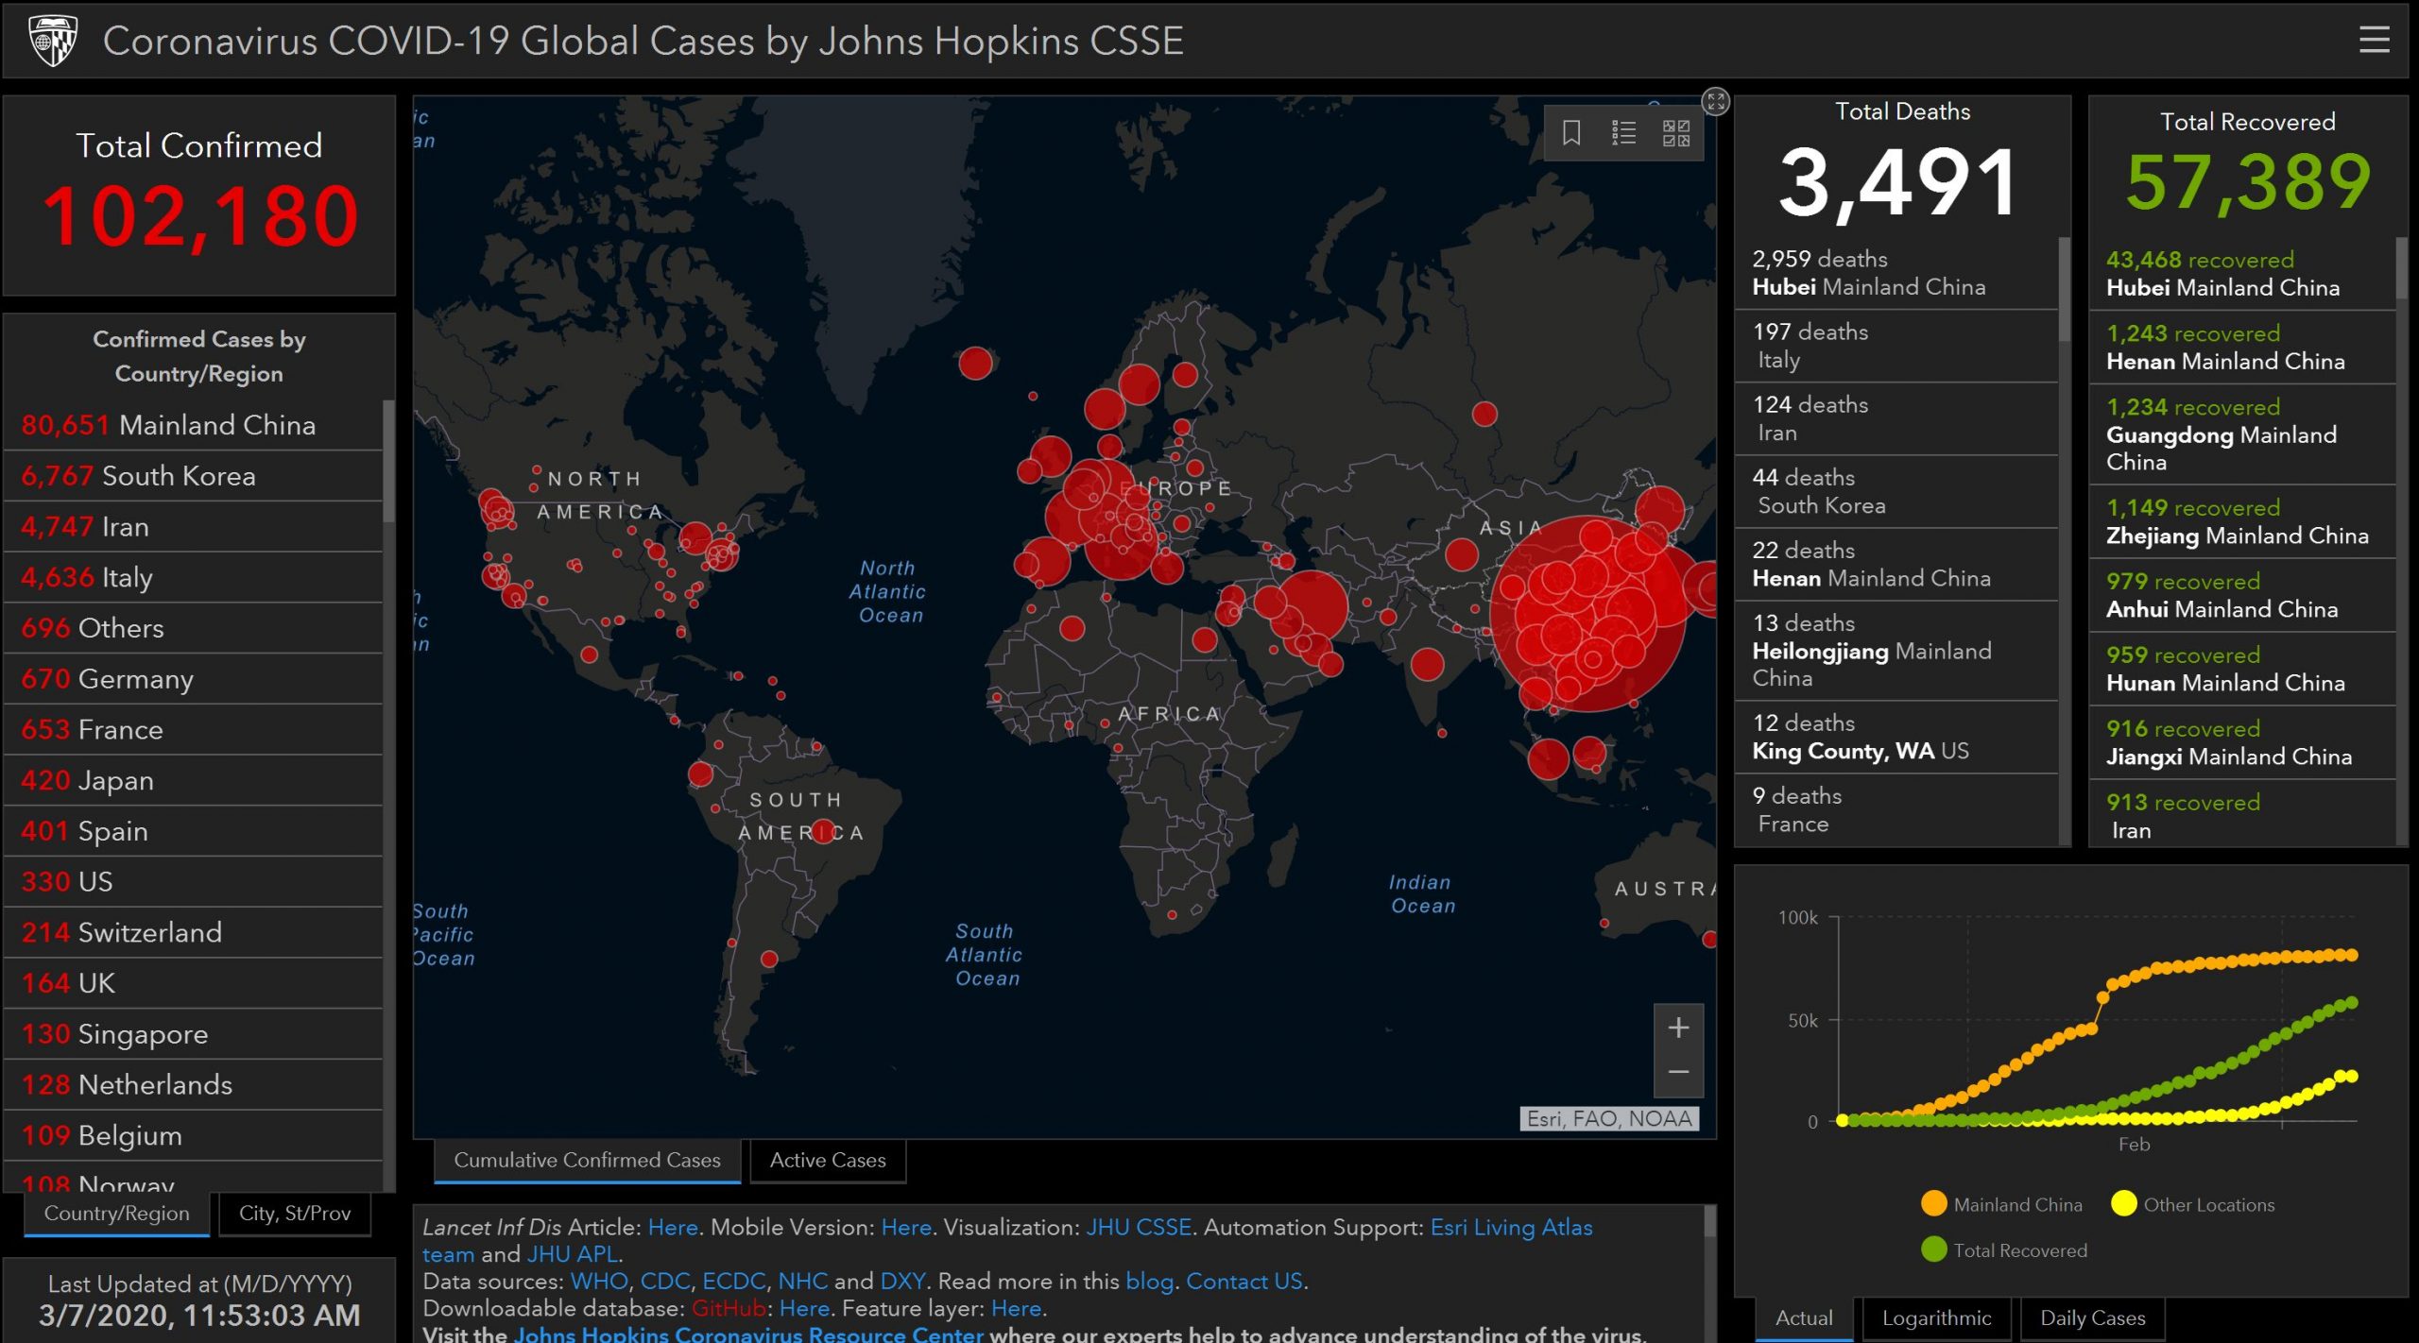Zoom in the map with plus button
Image resolution: width=2419 pixels, height=1343 pixels.
pos(1678,1028)
